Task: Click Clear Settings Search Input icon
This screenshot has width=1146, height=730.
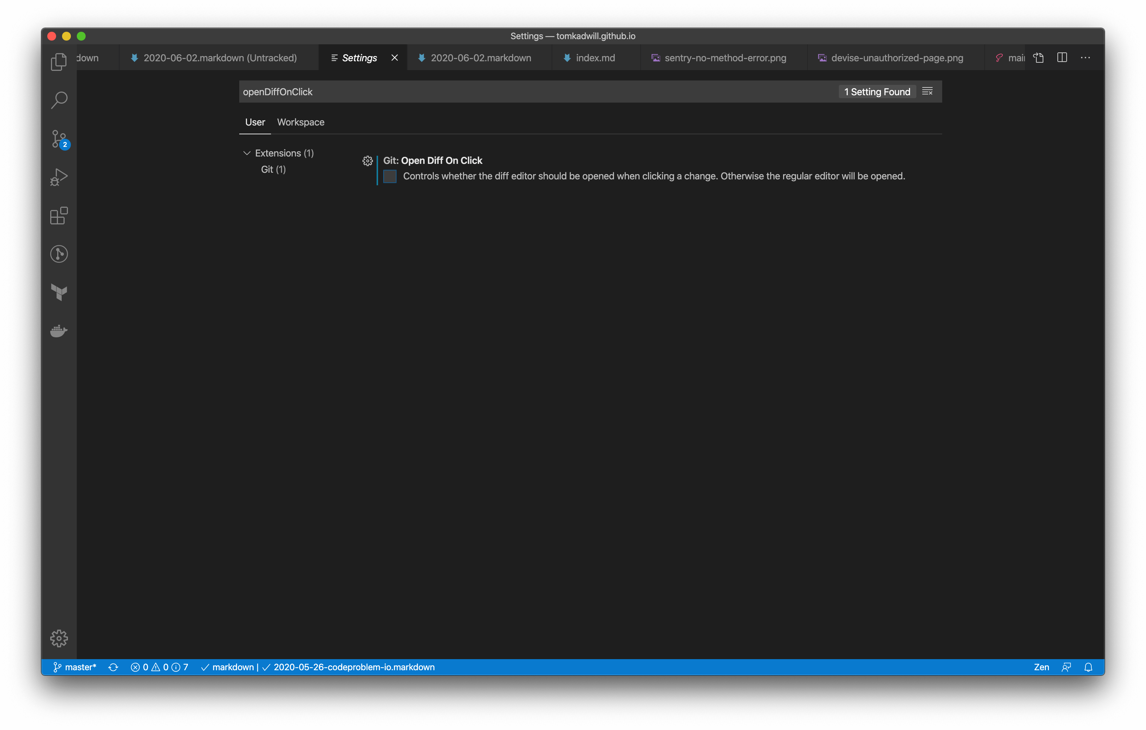Action: (x=927, y=92)
